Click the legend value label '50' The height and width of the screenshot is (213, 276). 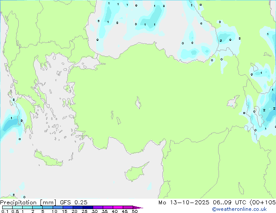point(135,211)
